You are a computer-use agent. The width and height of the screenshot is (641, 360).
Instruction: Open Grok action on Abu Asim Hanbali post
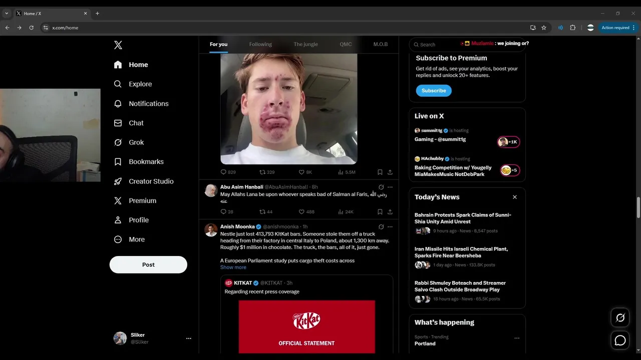pyautogui.click(x=381, y=187)
